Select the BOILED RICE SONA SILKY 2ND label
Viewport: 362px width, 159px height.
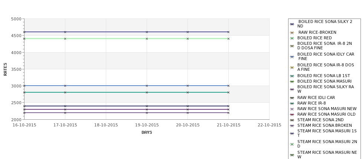click(x=325, y=24)
